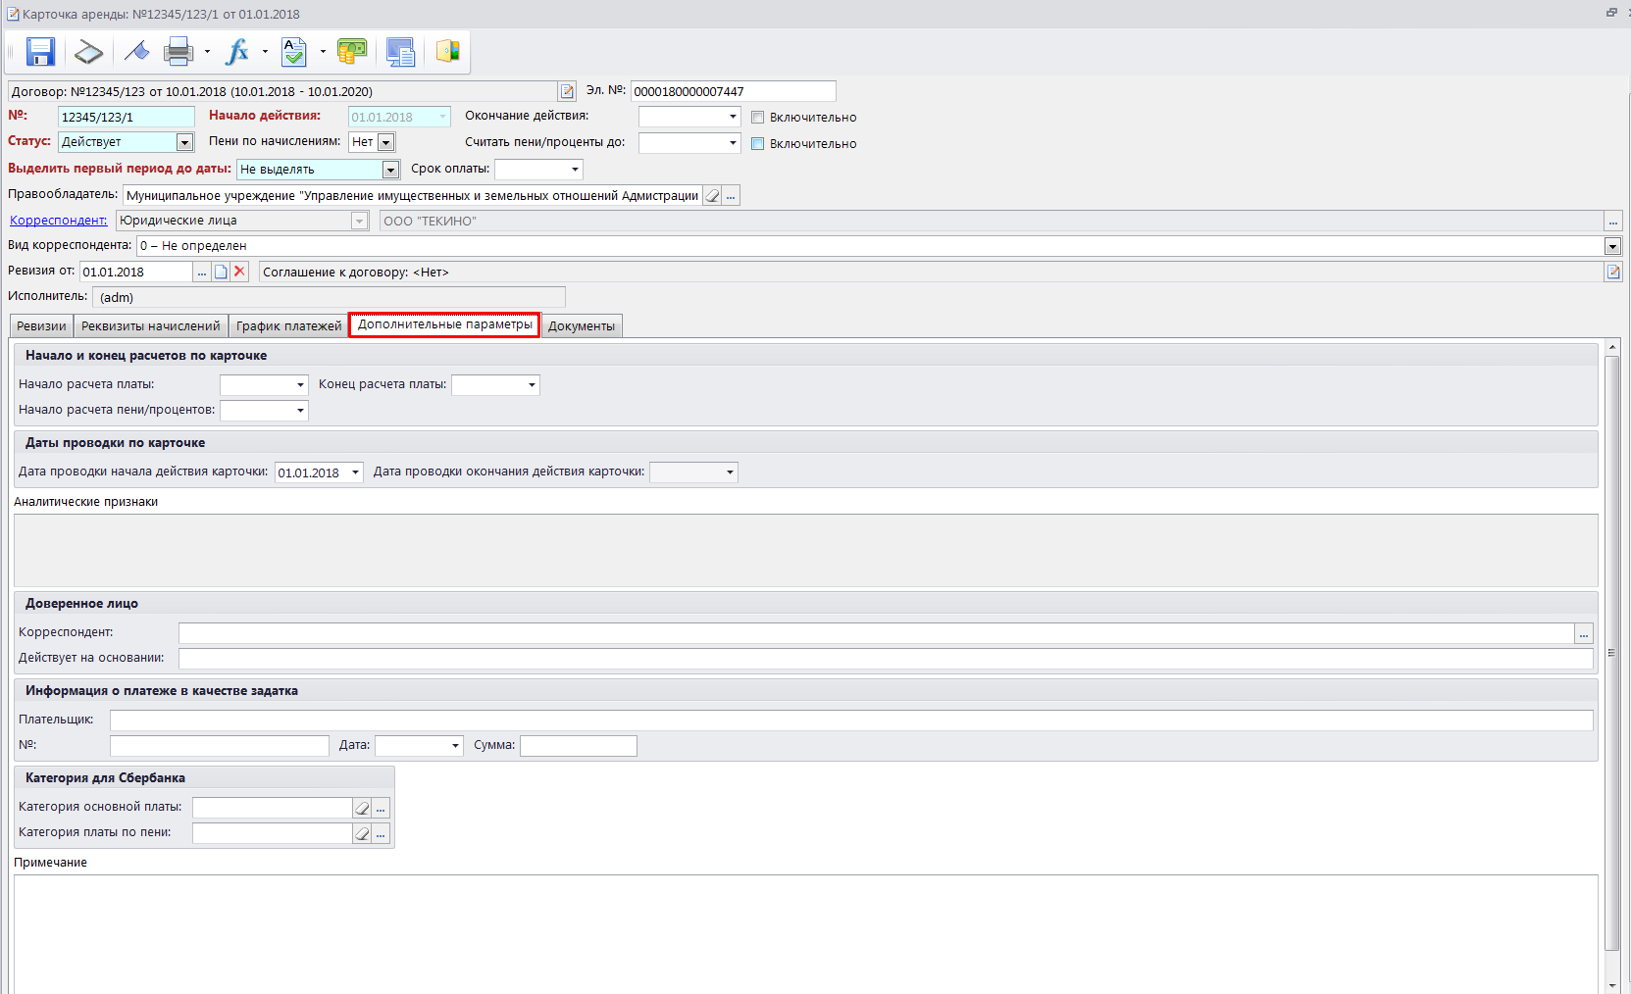Click the Плательщик input field

(x=851, y=721)
